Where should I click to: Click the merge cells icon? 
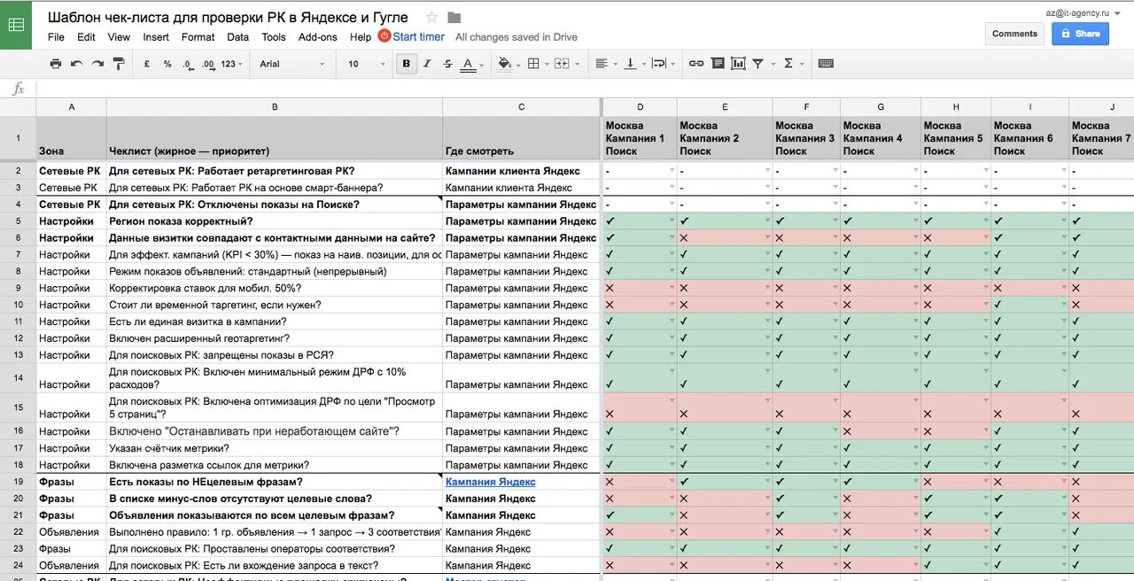pos(561,64)
